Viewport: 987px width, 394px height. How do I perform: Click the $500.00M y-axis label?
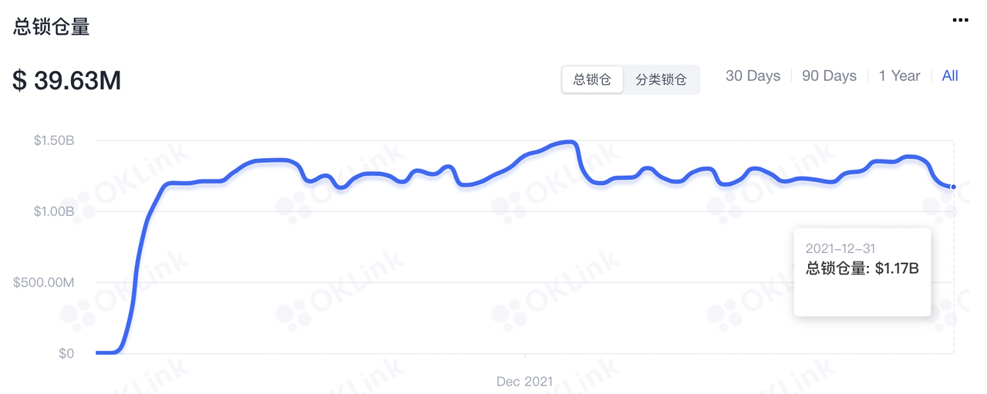[44, 282]
